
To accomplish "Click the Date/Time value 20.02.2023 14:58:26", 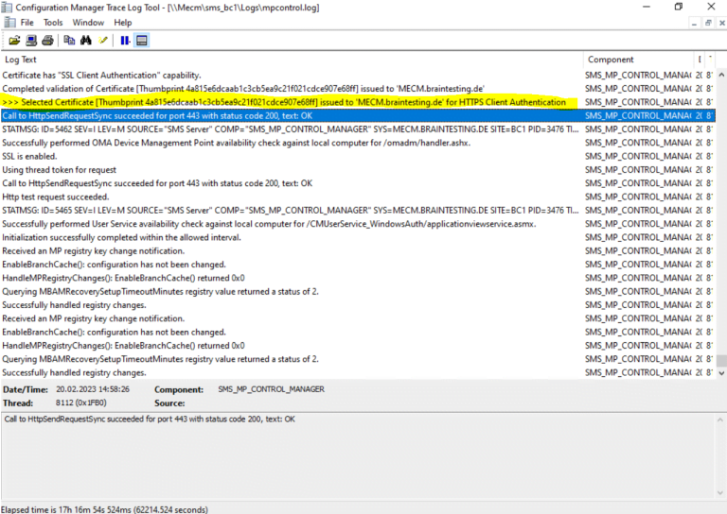I will pyautogui.click(x=93, y=389).
